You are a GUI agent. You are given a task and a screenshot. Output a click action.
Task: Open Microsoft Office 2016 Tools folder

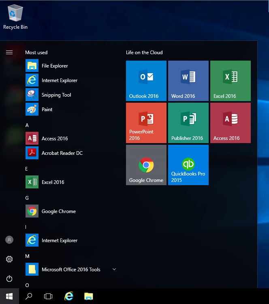71,270
